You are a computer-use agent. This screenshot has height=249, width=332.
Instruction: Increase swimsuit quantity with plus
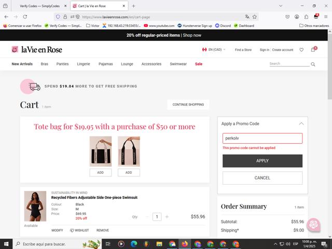(x=167, y=217)
